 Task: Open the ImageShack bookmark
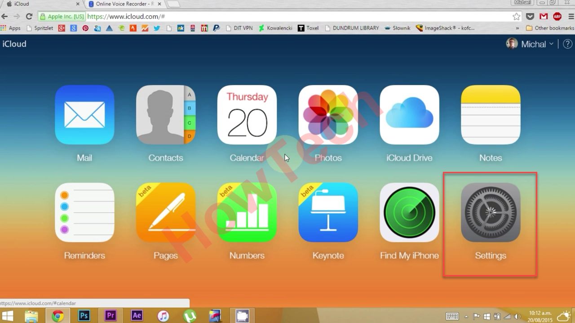(x=445, y=28)
